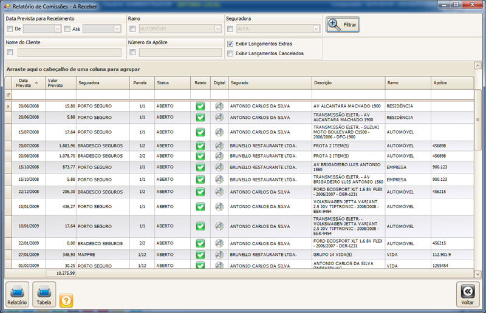Enable the Até date checkbox
The image size is (486, 313).
(x=67, y=29)
